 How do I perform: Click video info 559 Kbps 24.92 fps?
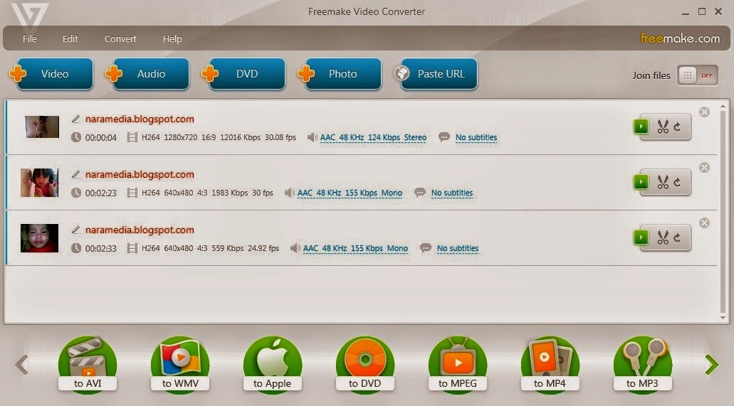point(245,248)
